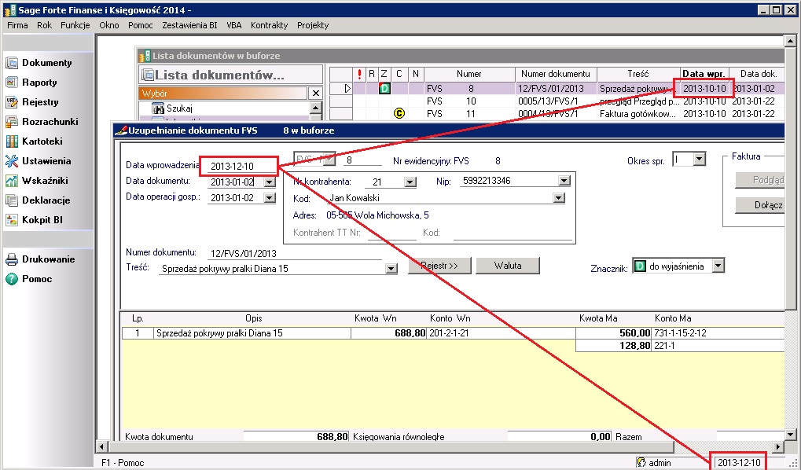Open the VBA menu
Image resolution: width=801 pixels, height=470 pixels.
click(x=234, y=25)
